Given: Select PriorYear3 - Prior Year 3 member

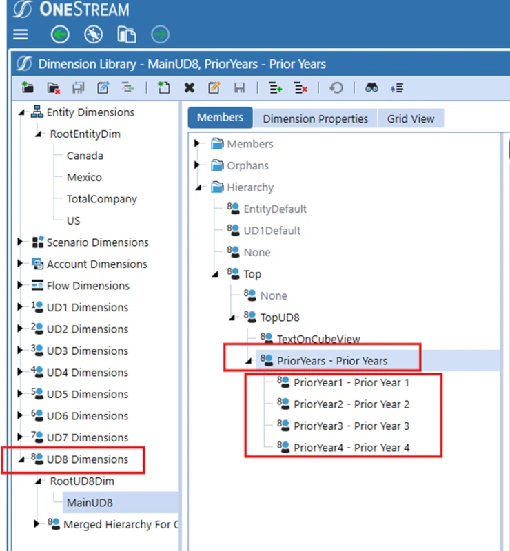Looking at the screenshot, I should (x=351, y=426).
